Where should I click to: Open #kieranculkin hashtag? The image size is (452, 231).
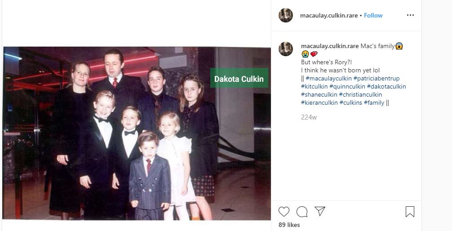click(x=319, y=102)
